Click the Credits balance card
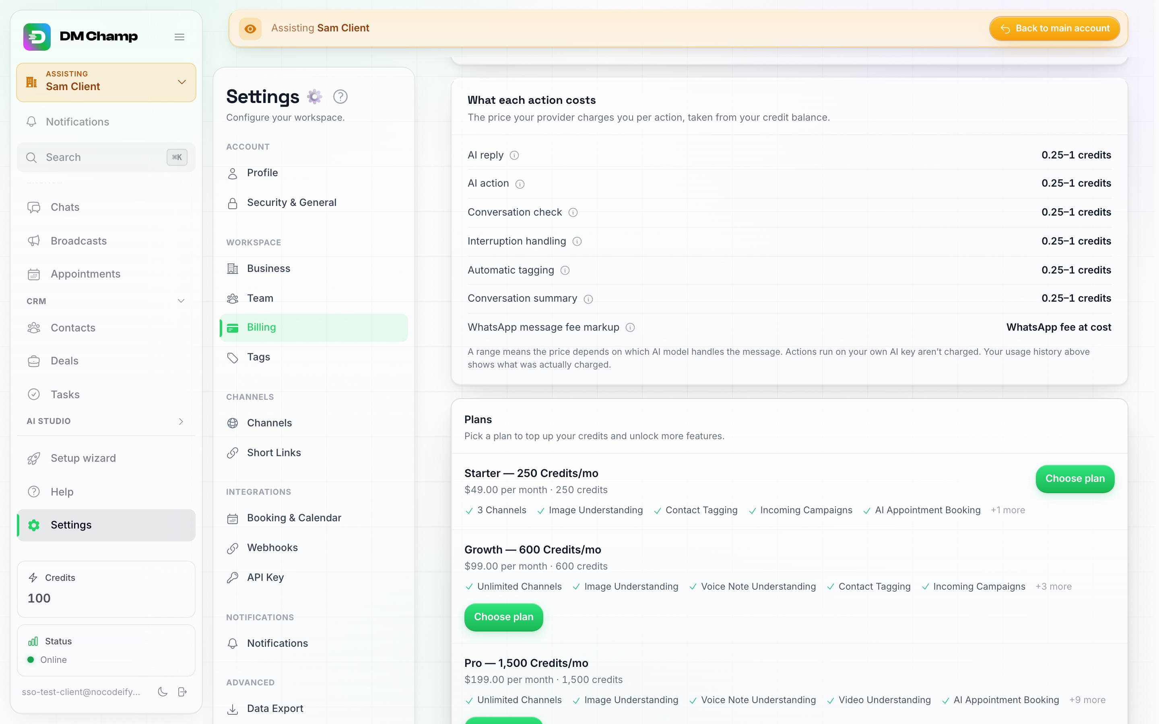1159x724 pixels. pos(106,589)
